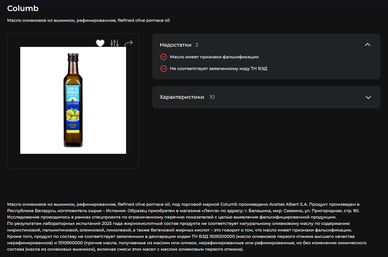Image resolution: width=388 pixels, height=257 pixels.
Task: Click the red minus icon beside the falsification warning
Action: click(x=163, y=57)
